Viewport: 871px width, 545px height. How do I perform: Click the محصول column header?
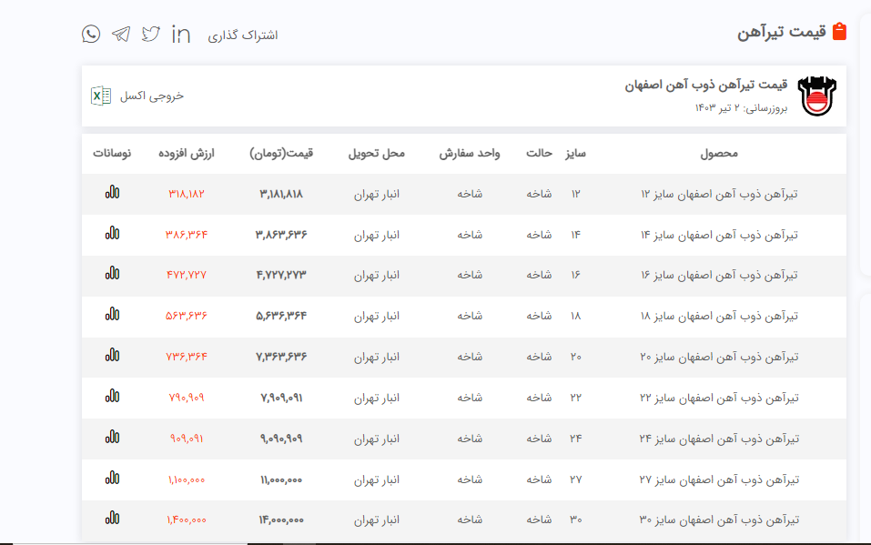[x=719, y=154]
